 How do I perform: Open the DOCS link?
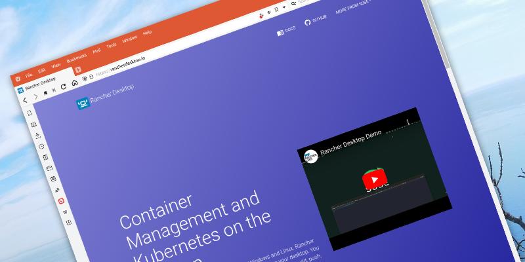pos(287,30)
